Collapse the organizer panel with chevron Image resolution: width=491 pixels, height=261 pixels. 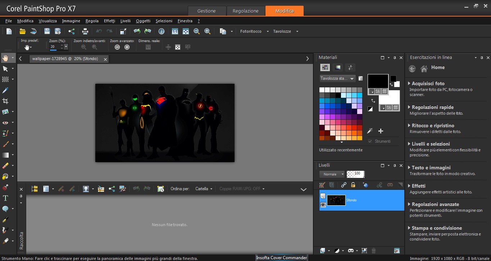(x=304, y=189)
